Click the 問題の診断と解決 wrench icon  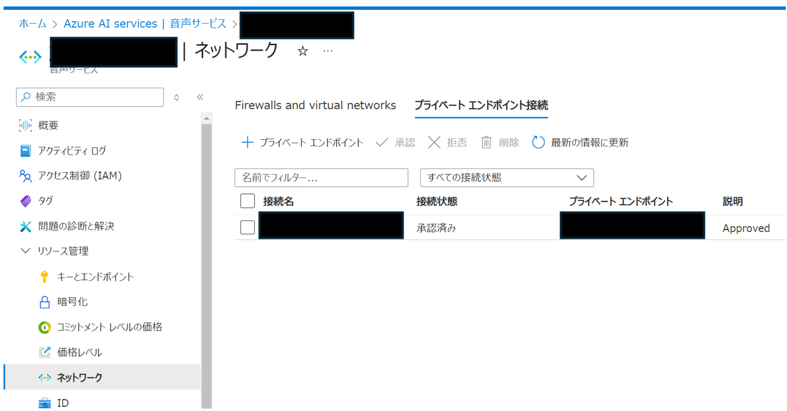(x=25, y=226)
